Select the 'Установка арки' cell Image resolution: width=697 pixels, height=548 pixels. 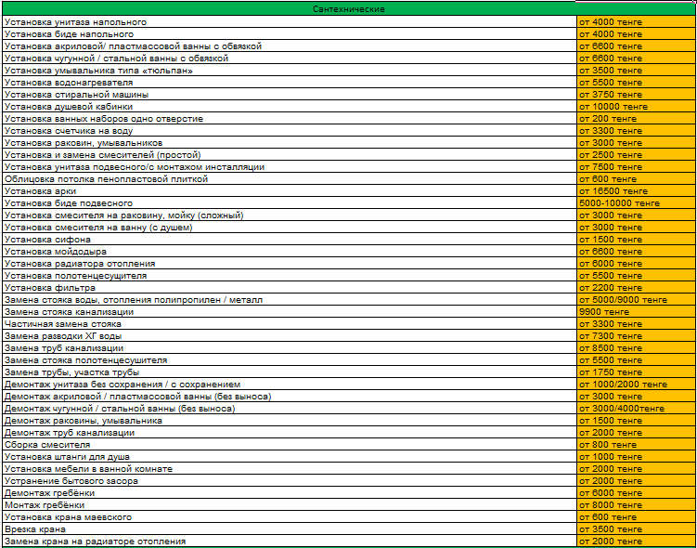click(x=290, y=191)
